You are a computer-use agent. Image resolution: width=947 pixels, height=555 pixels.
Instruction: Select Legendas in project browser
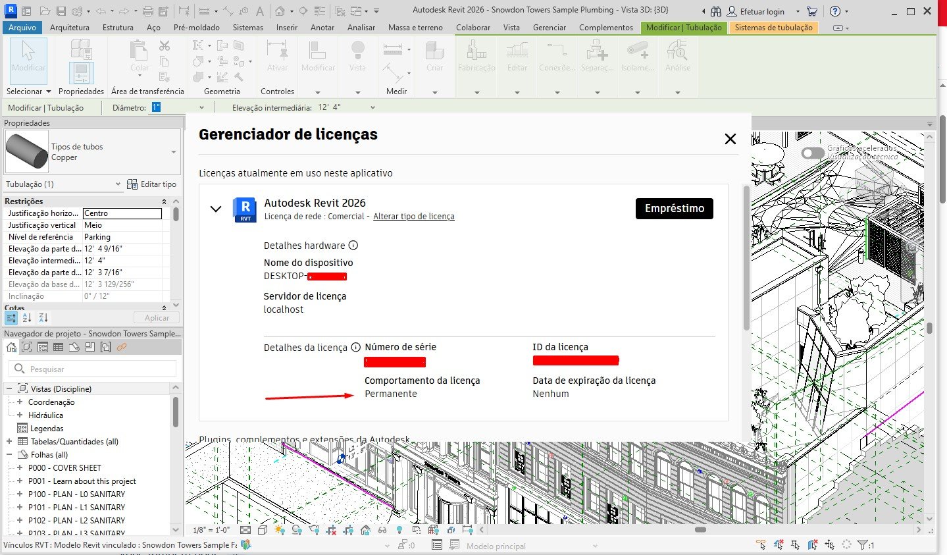pos(47,429)
